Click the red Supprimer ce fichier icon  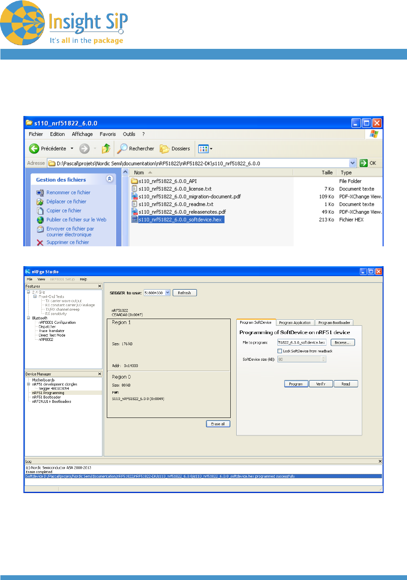click(40, 242)
